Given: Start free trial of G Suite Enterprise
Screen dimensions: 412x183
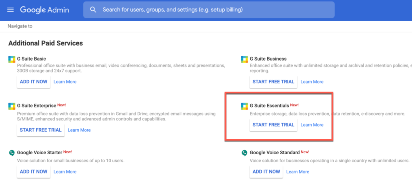Looking at the screenshot, I should [x=41, y=130].
